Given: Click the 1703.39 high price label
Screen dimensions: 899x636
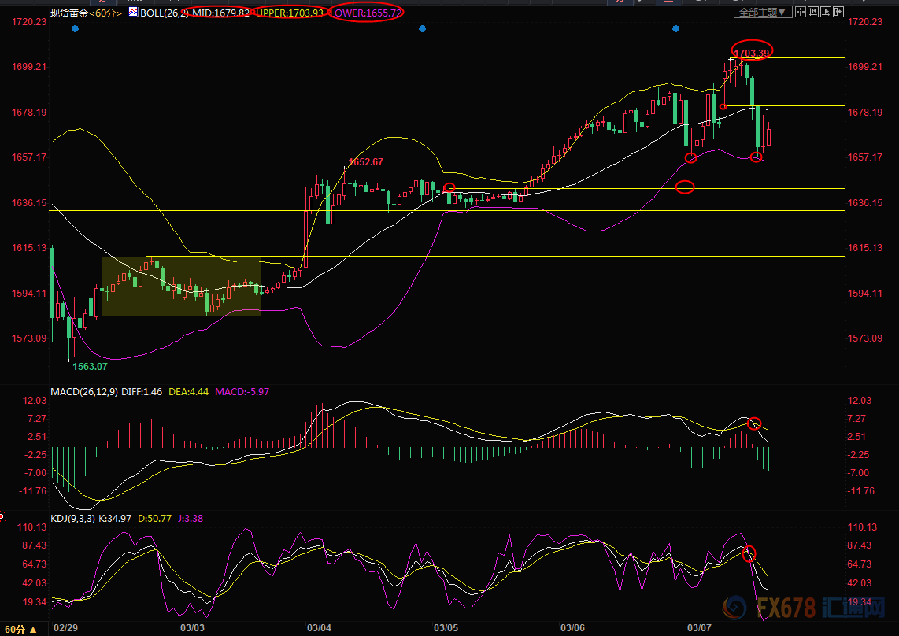Looking at the screenshot, I should tap(750, 54).
